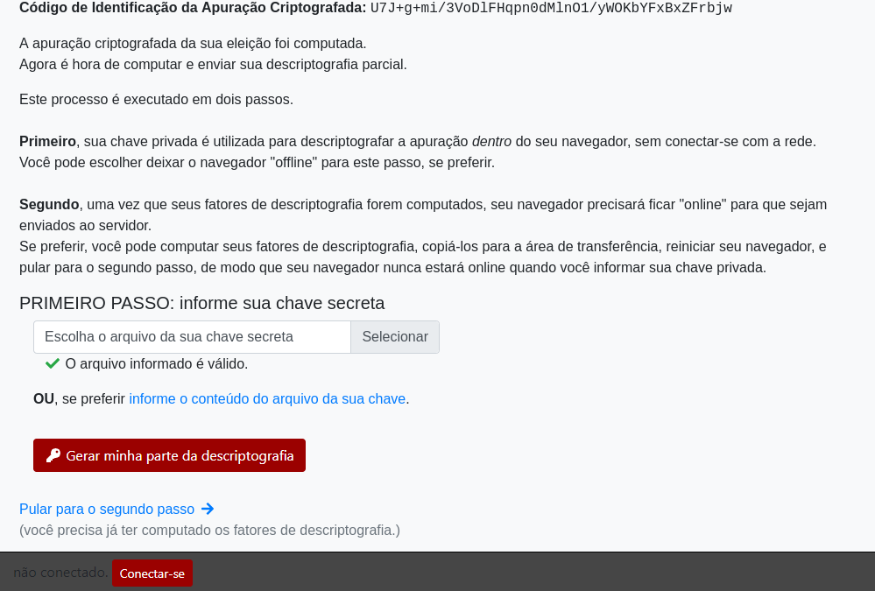Click the 'Escolha o arquivo da sua chave secreta' field
The height and width of the screenshot is (591, 875).
[x=192, y=337]
